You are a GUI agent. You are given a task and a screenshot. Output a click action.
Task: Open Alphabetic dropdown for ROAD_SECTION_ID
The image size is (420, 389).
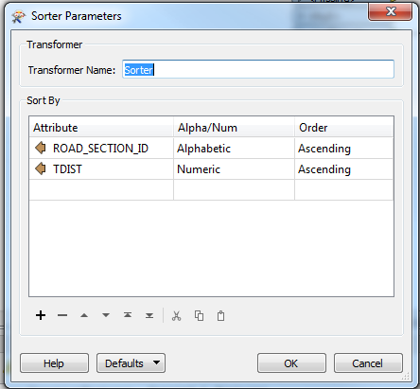234,148
